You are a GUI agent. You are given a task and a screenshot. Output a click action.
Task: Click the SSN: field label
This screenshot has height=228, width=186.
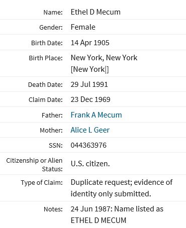point(56,145)
